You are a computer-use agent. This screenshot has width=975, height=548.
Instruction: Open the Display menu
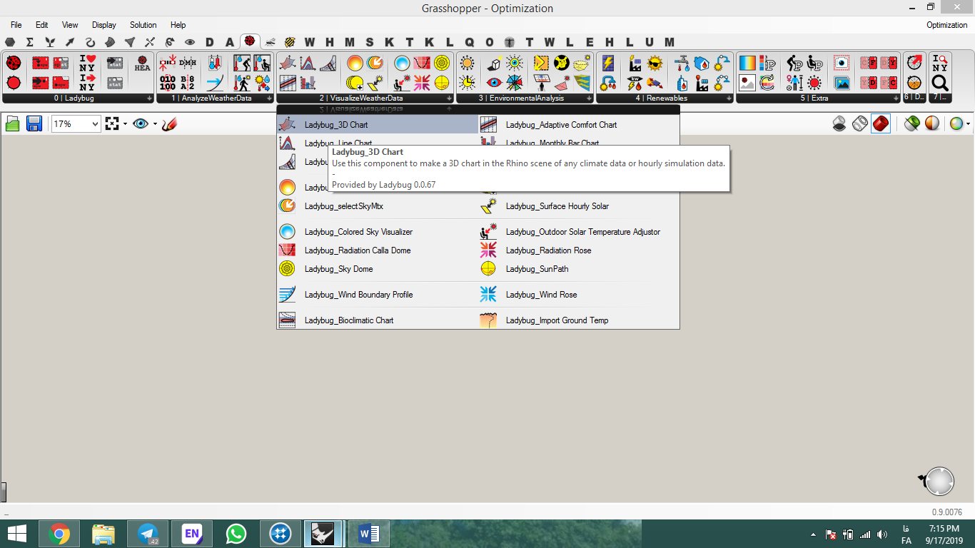point(103,25)
